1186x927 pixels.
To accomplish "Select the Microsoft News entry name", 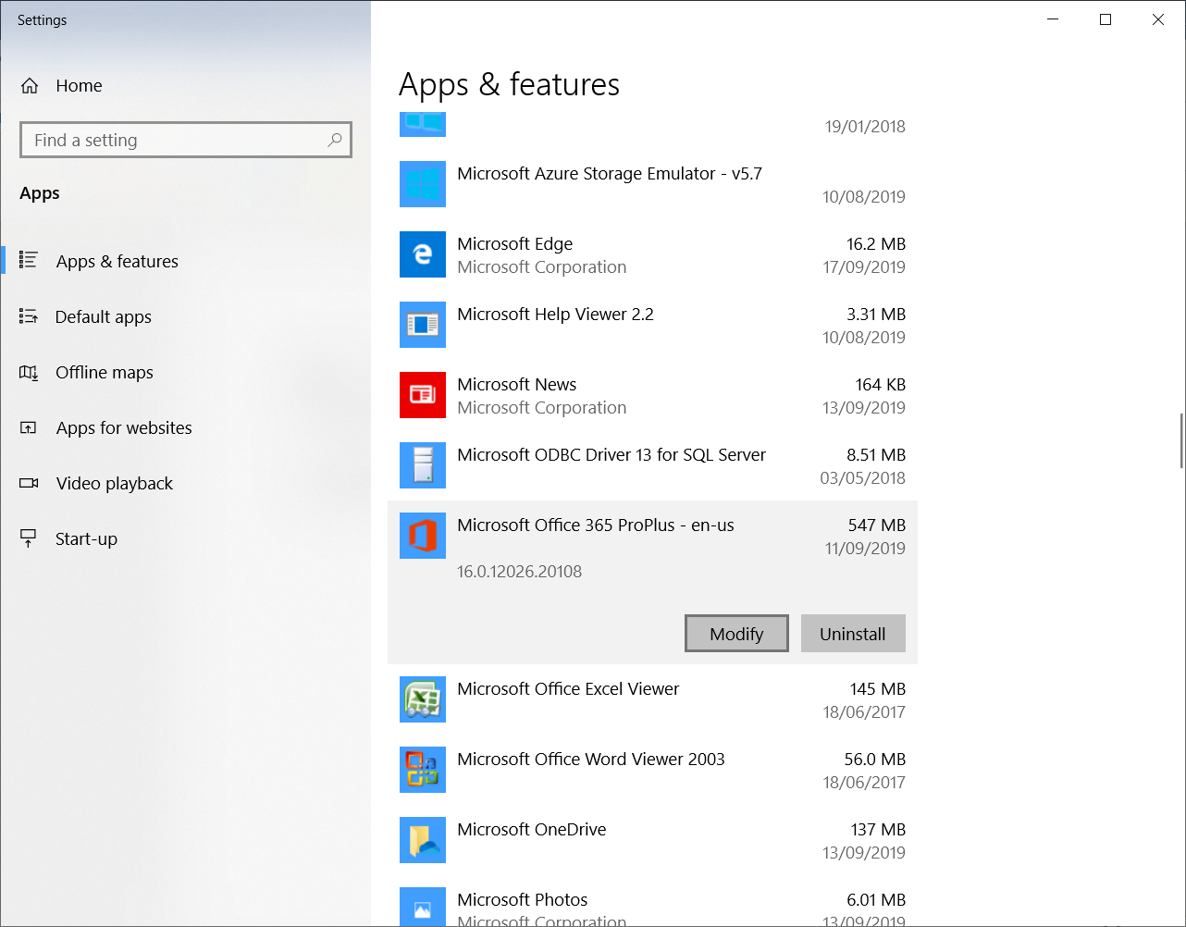I will 516,384.
